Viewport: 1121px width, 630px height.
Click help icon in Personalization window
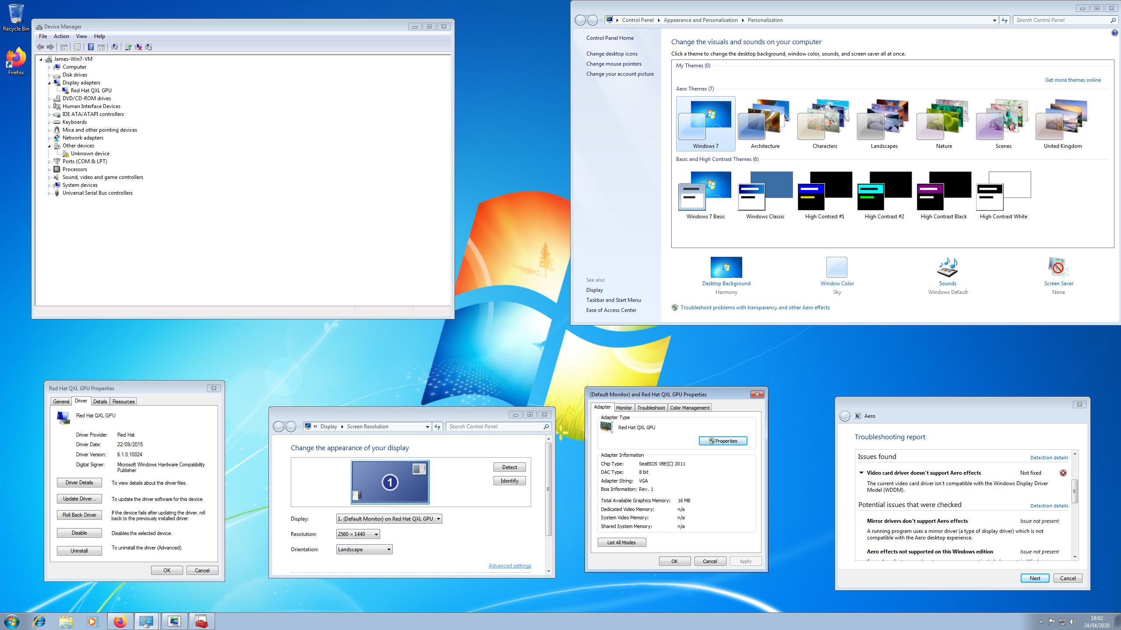[1114, 33]
